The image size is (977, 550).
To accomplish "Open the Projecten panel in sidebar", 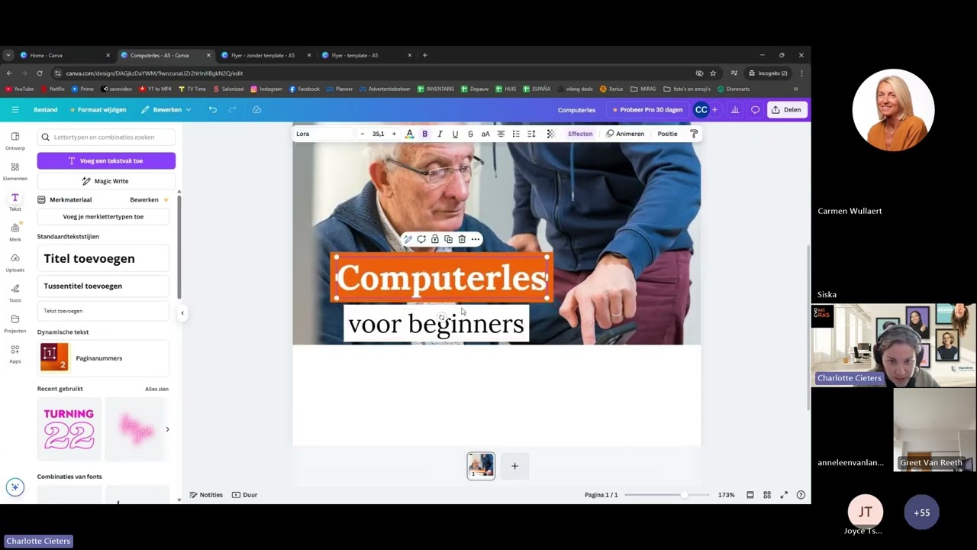I will click(15, 324).
